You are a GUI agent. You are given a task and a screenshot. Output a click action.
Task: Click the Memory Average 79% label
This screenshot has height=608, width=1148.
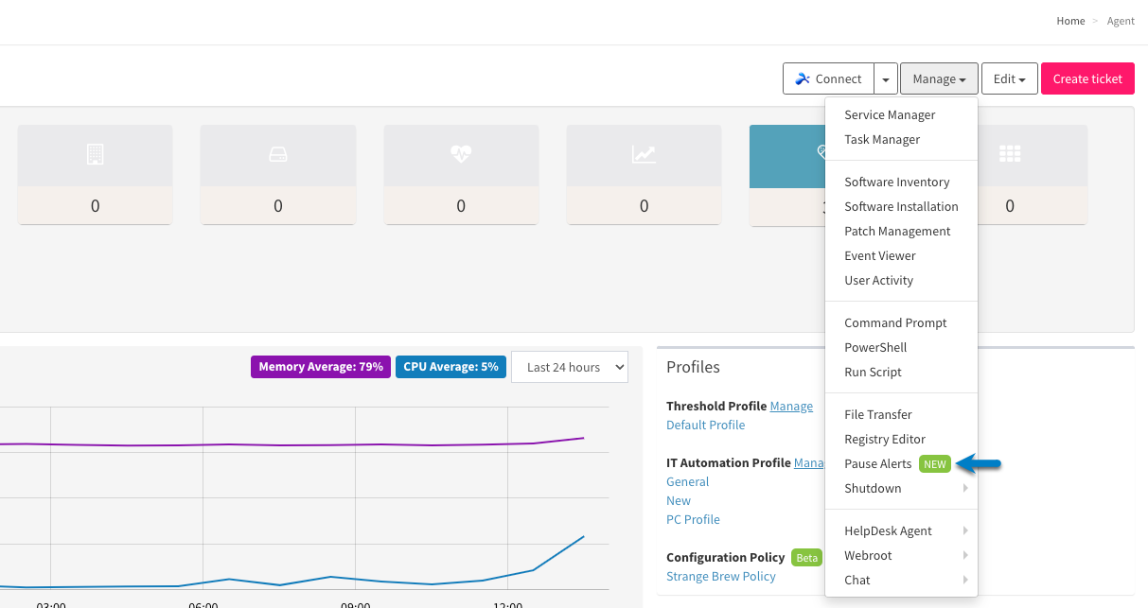coord(321,367)
